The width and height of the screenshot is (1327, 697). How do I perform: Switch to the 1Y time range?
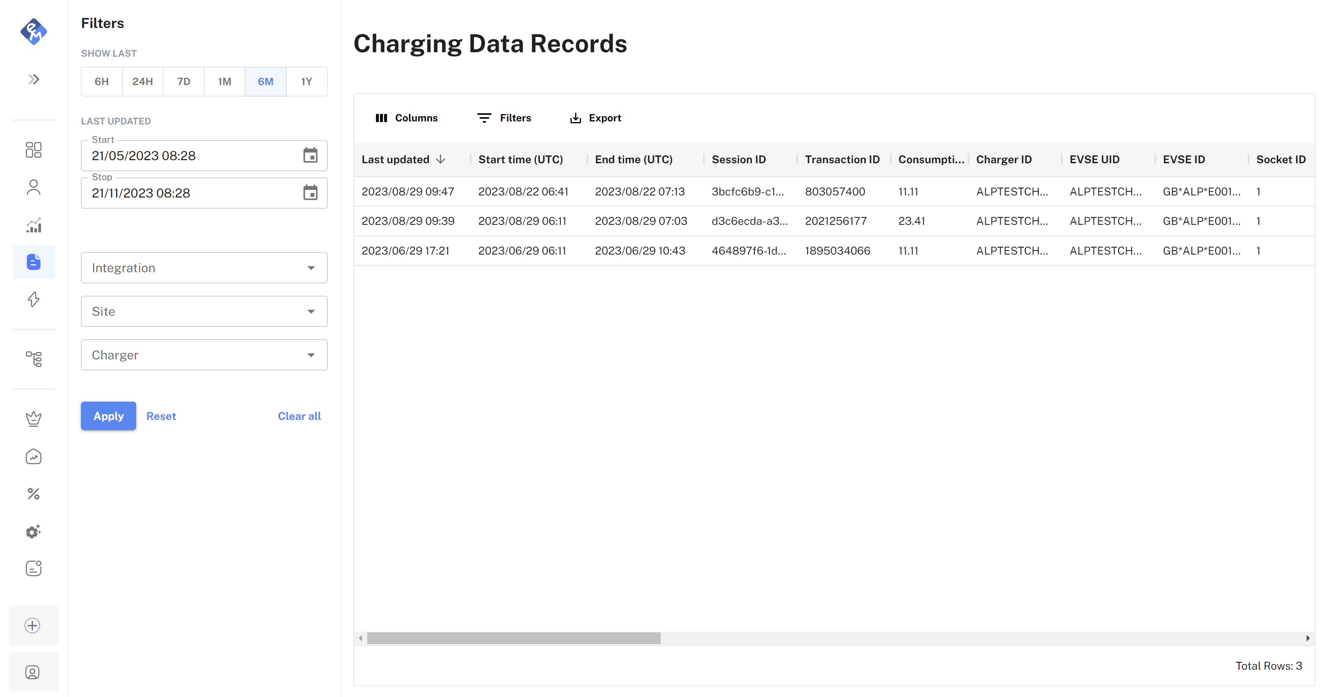pyautogui.click(x=306, y=81)
